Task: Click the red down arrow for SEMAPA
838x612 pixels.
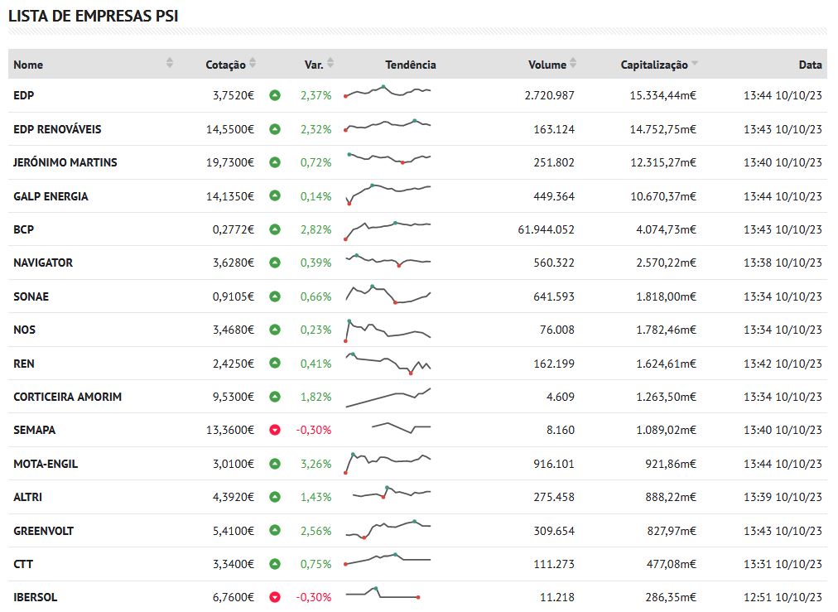Action: point(275,431)
